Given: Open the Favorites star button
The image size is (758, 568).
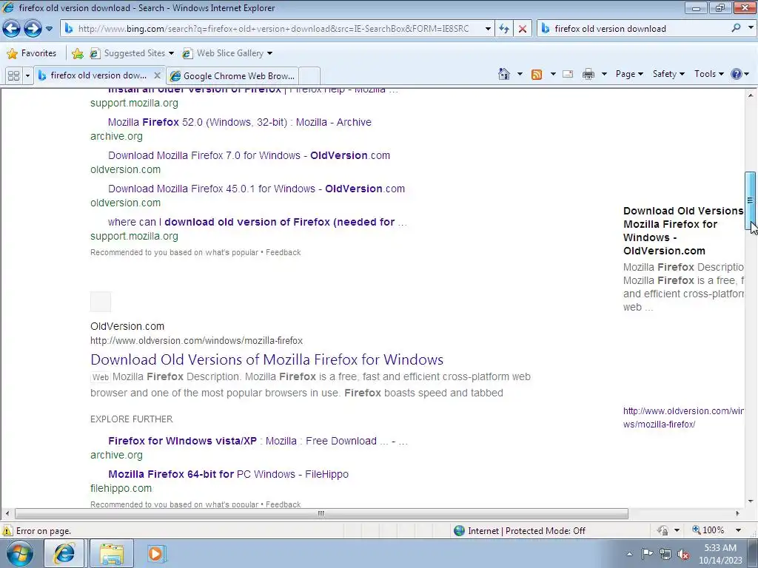Looking at the screenshot, I should 32,53.
